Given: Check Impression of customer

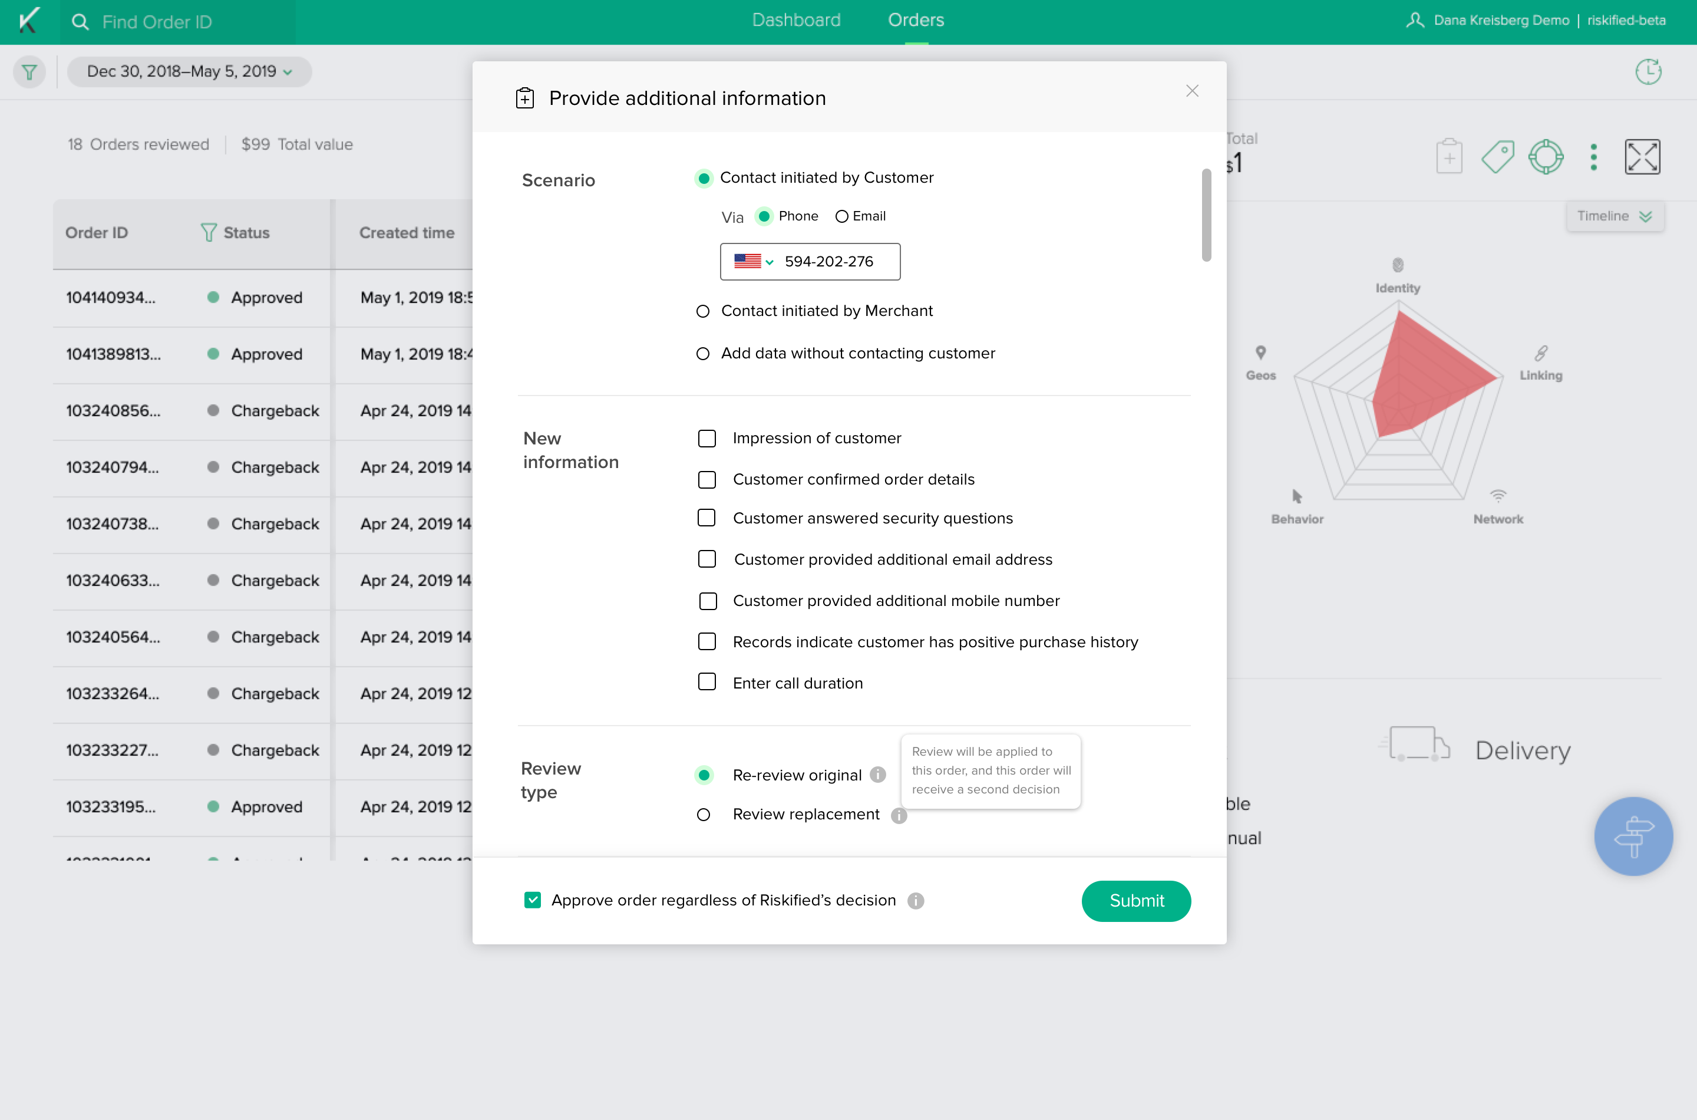Looking at the screenshot, I should [706, 438].
